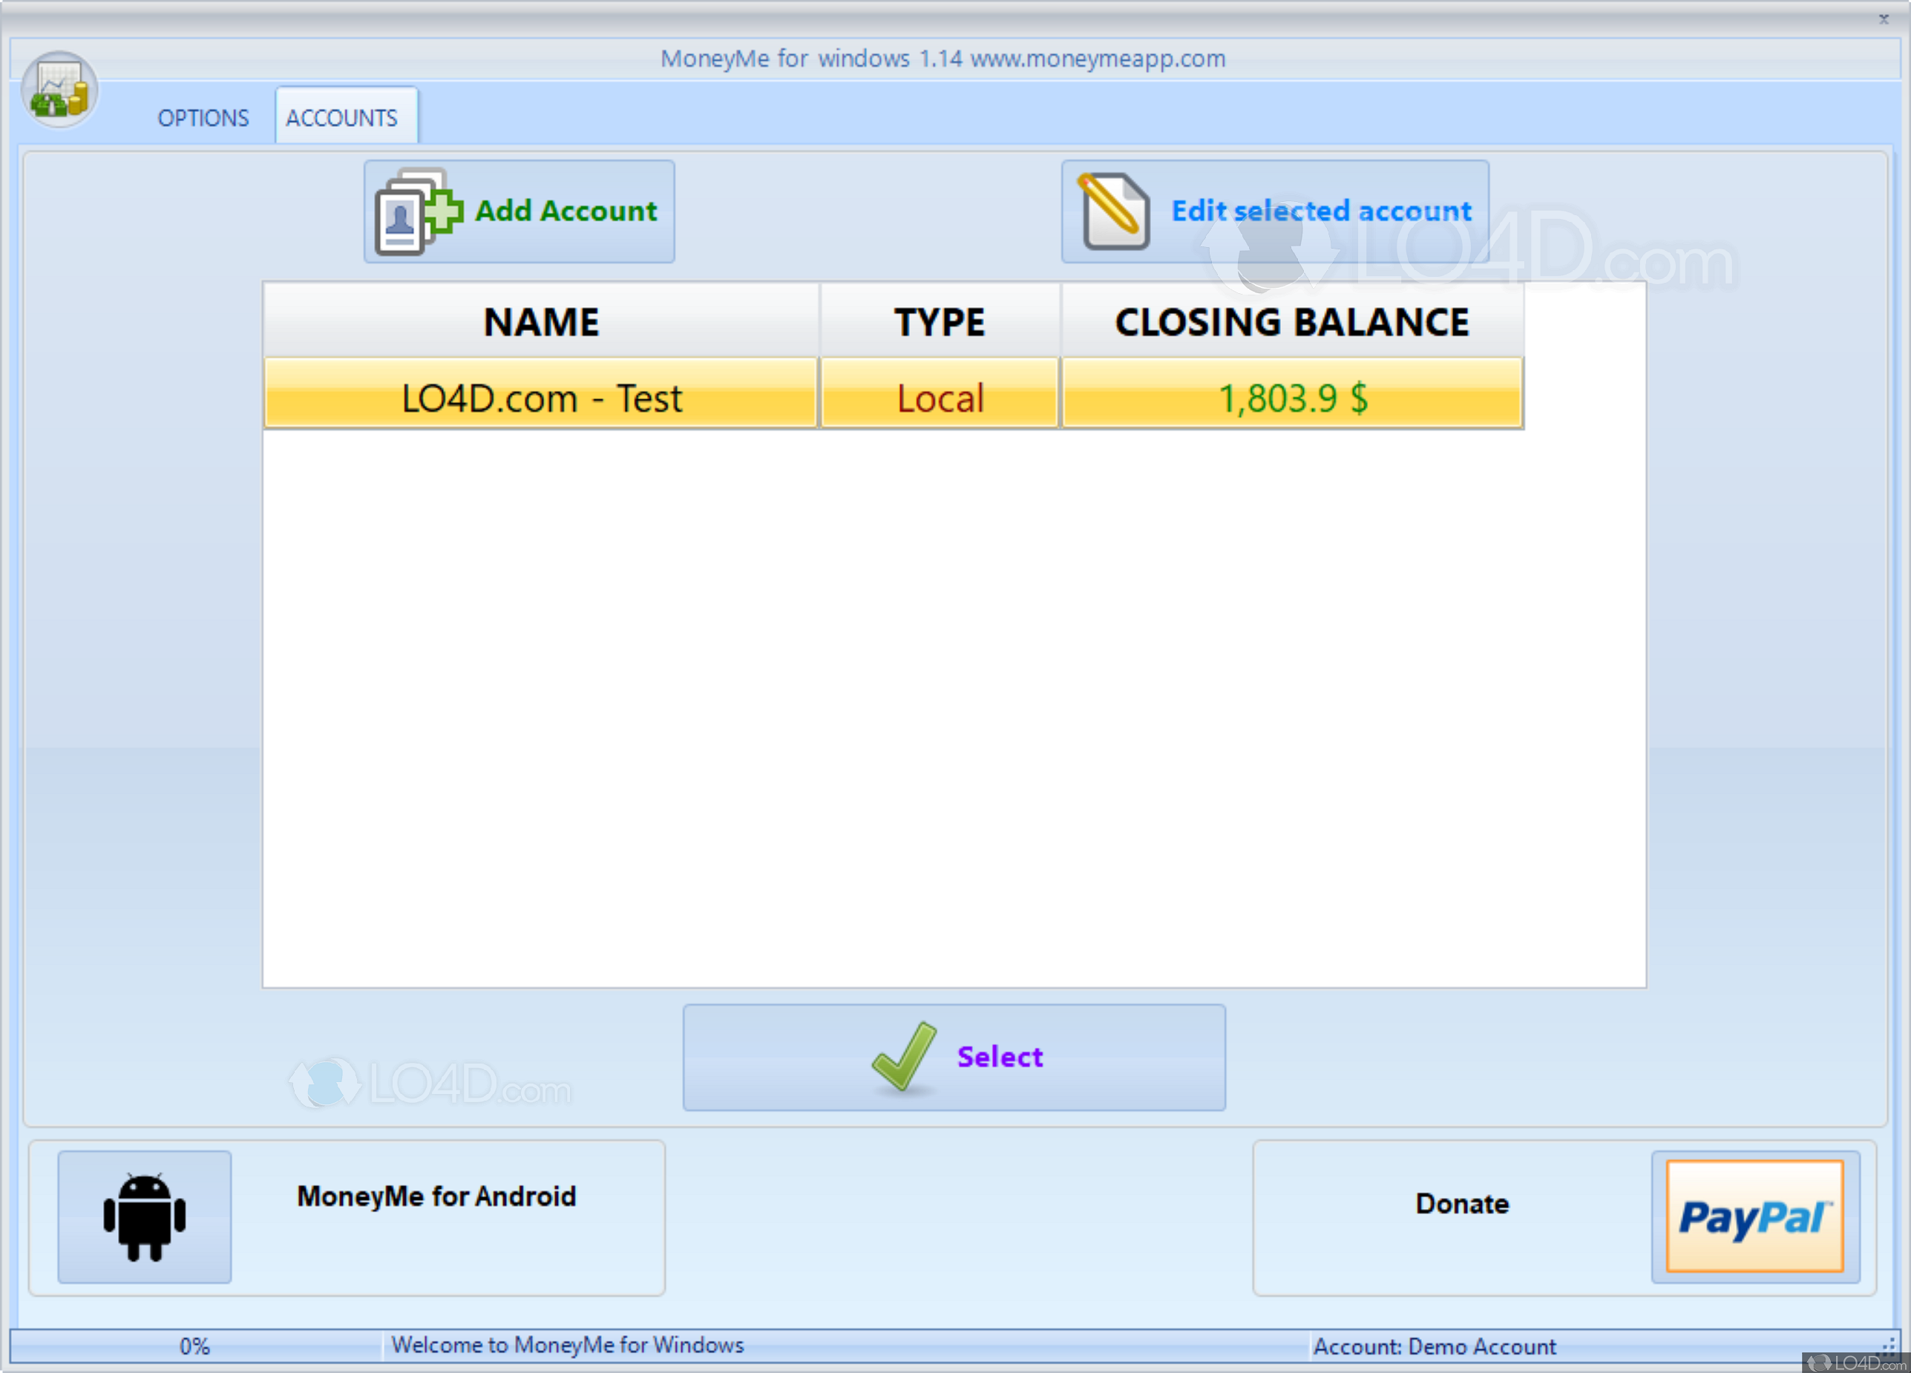This screenshot has width=1911, height=1373.
Task: Open the OPTIONS tab
Action: coord(203,118)
